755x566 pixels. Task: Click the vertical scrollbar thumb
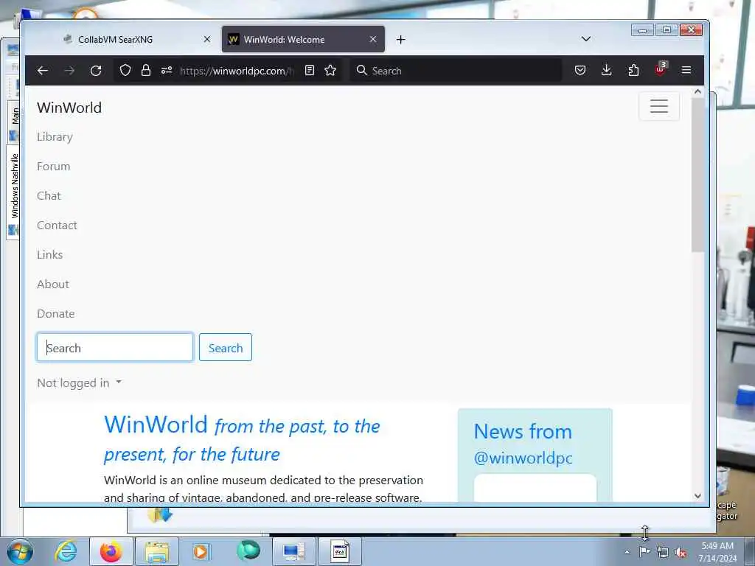click(697, 175)
